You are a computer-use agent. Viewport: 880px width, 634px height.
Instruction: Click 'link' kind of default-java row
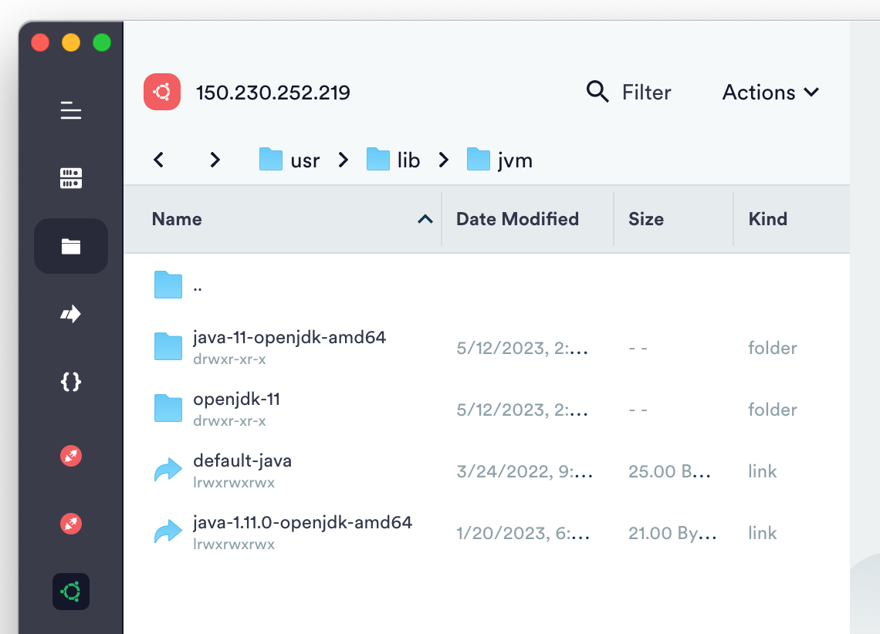762,471
